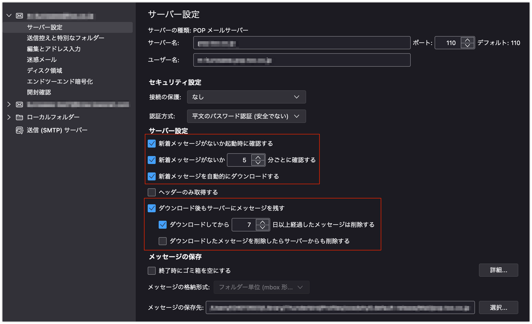This screenshot has width=532, height=324.
Task: Expand the ローカルフォルダー tree item
Action: click(9, 117)
